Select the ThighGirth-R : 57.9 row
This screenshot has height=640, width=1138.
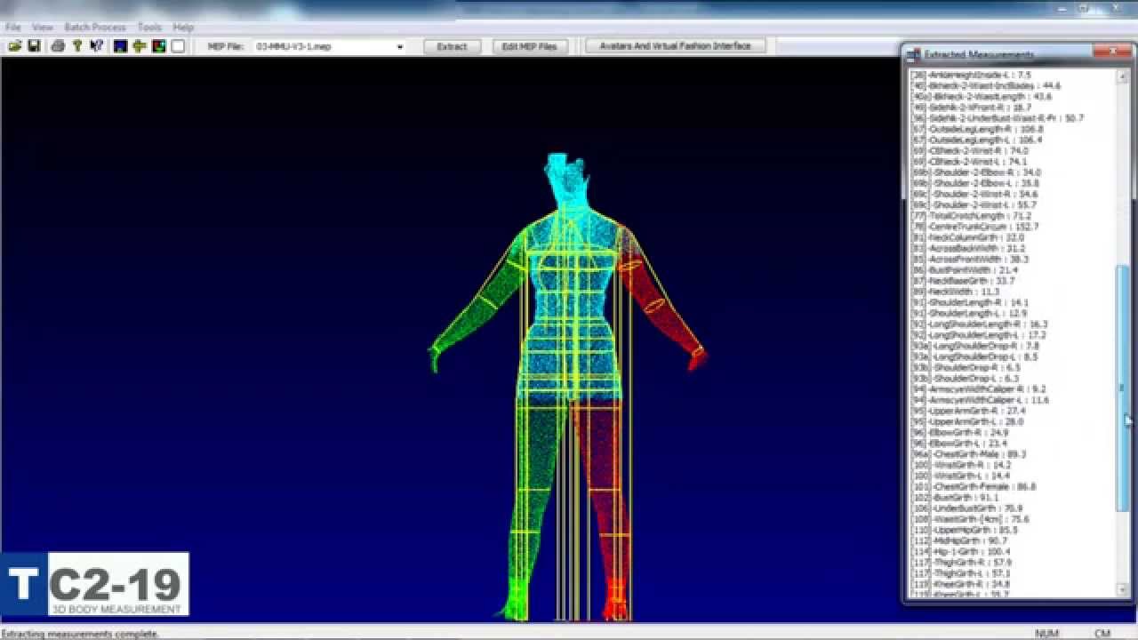[x=962, y=562]
